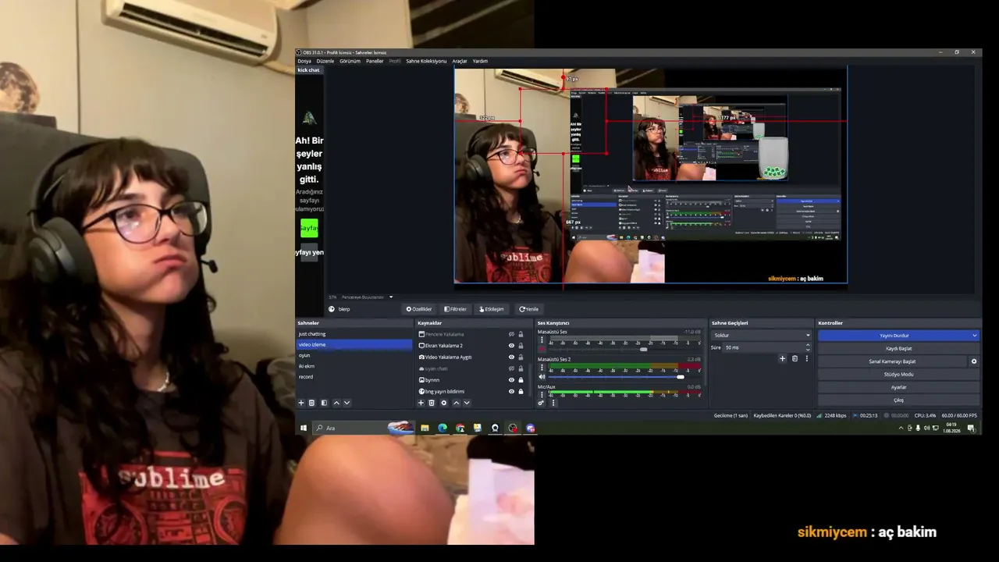Adjust the Masaüstü Ses volume slider
The height and width of the screenshot is (562, 999).
coord(643,349)
